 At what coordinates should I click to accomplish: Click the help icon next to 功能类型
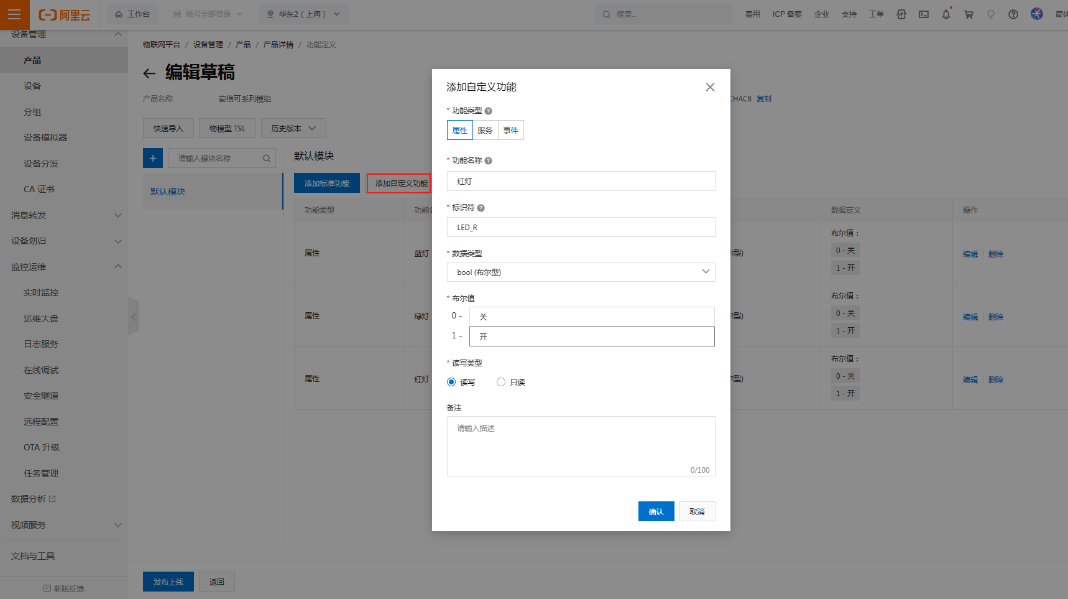coord(488,111)
